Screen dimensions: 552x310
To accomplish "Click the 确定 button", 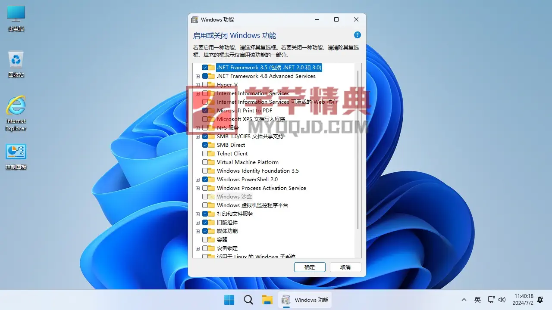I will (x=310, y=267).
